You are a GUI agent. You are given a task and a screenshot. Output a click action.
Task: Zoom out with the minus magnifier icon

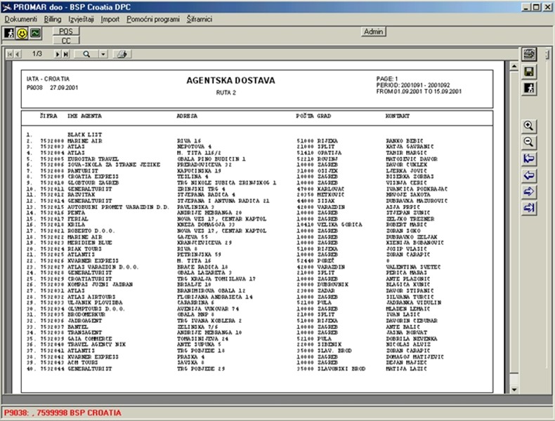tap(529, 142)
